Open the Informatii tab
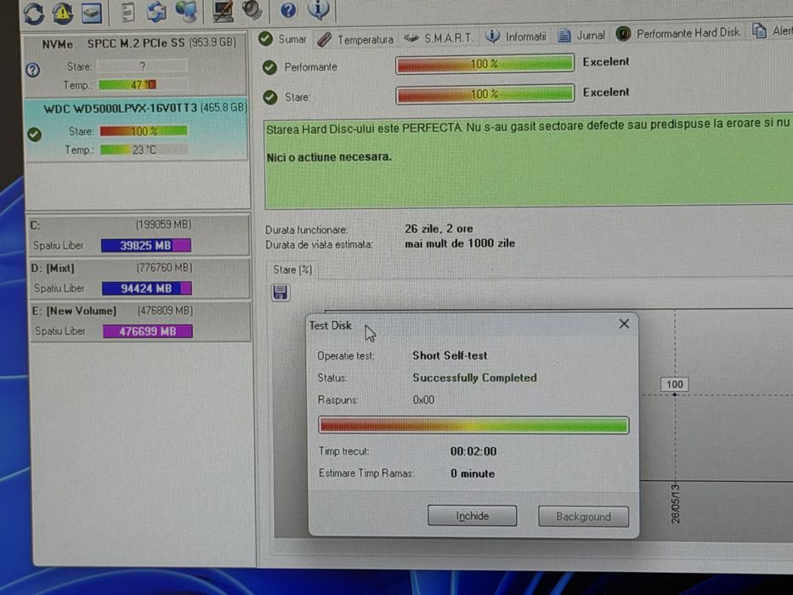Image resolution: width=793 pixels, height=595 pixels. (x=516, y=37)
